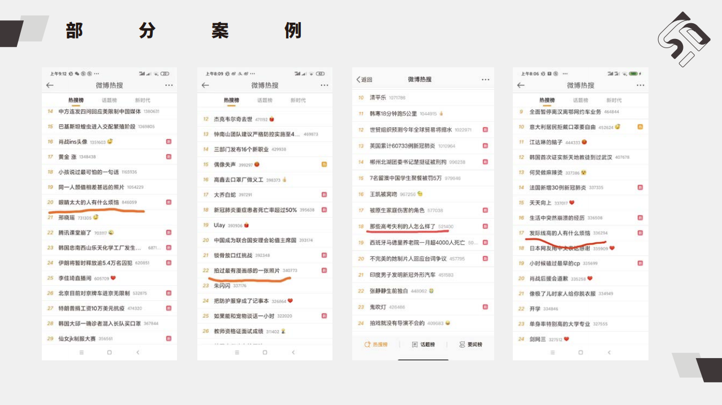
Task: Click 邢晓瑶 row
Action: (x=109, y=217)
